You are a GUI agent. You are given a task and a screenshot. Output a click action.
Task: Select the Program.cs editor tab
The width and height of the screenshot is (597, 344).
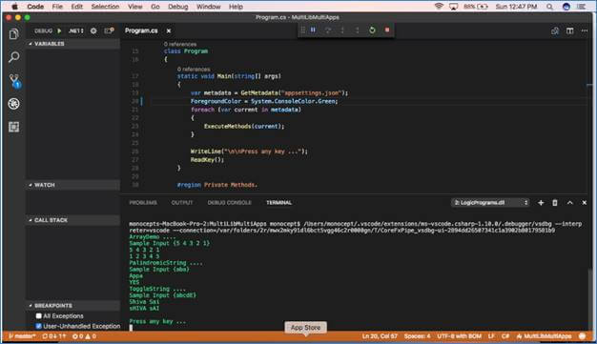141,30
